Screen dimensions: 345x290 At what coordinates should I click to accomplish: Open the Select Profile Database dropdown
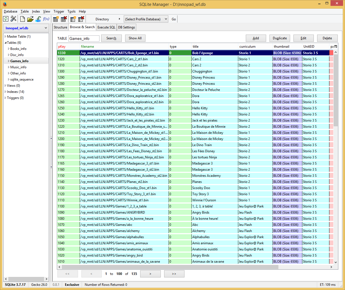click(x=146, y=19)
